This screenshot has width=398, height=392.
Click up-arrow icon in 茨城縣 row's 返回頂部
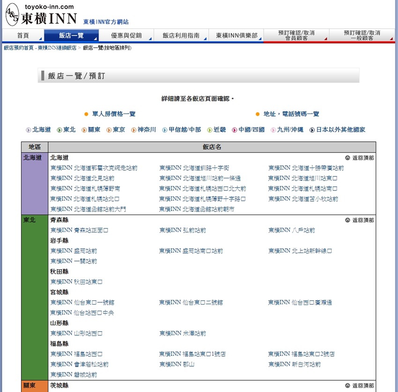tap(347, 385)
